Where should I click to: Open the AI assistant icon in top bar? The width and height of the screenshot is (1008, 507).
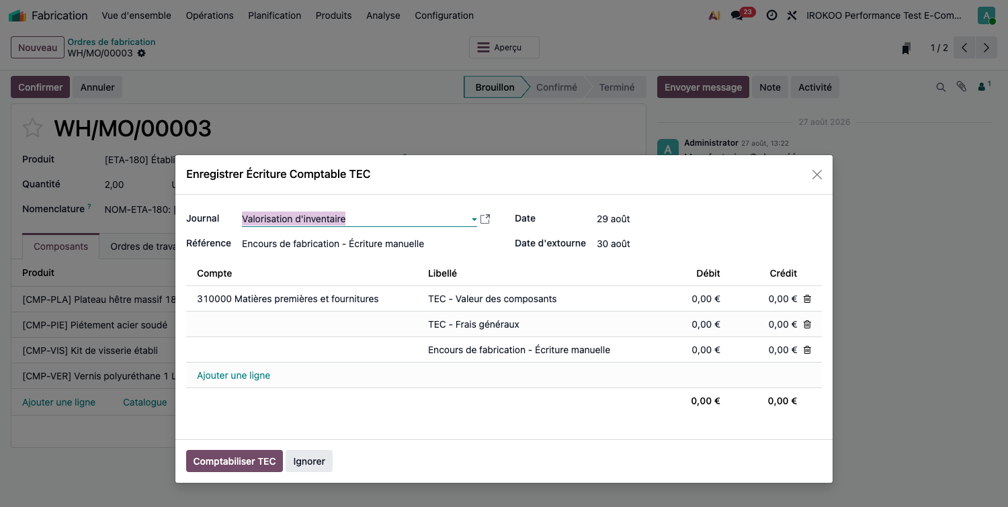(714, 15)
